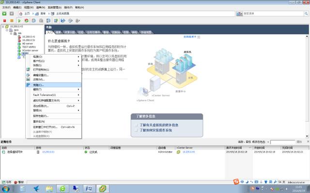Click the Open Console icon in context menu

coord(28,69)
